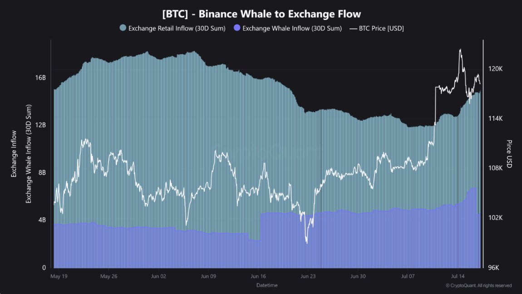
Task: Select the Jun 30 date tick
Action: pos(358,276)
